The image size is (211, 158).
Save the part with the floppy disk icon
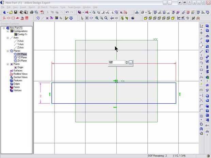click(x=16, y=12)
